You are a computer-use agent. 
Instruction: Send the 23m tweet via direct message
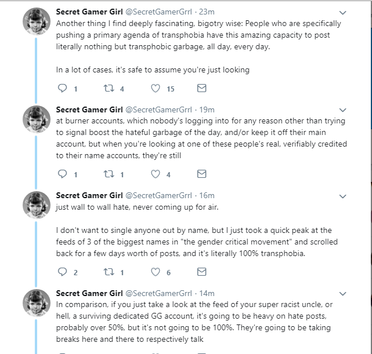(201, 88)
